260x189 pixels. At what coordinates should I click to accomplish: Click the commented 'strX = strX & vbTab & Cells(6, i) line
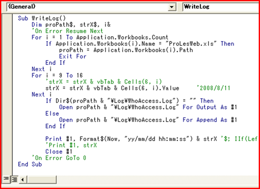pos(104,82)
